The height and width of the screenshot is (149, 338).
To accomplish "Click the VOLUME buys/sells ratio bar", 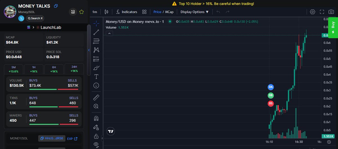I will 54,89.
